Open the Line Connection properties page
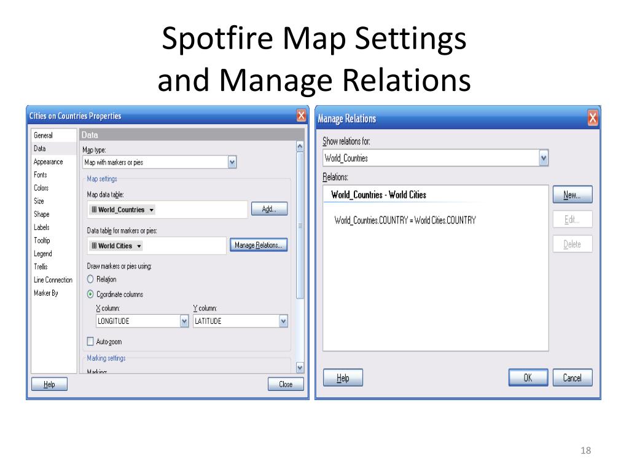The height and width of the screenshot is (472, 629). (53, 280)
